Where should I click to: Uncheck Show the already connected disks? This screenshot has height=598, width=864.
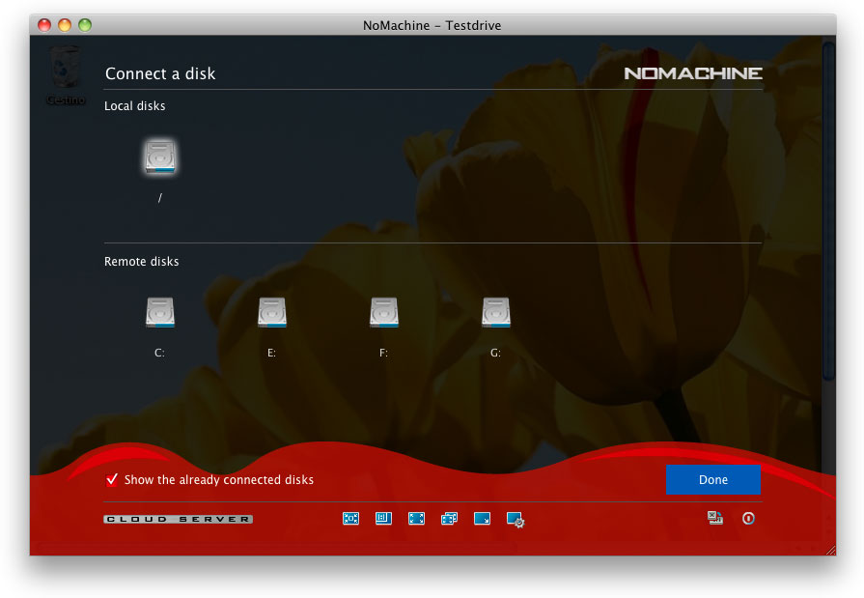click(x=113, y=480)
